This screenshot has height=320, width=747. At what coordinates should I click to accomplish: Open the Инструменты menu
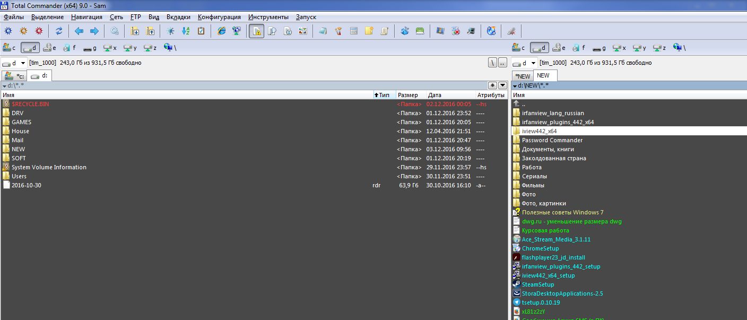[x=268, y=17]
